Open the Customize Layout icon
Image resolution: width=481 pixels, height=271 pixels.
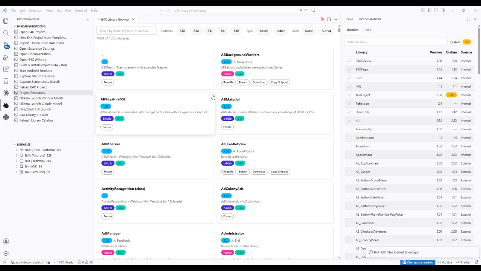point(423,10)
